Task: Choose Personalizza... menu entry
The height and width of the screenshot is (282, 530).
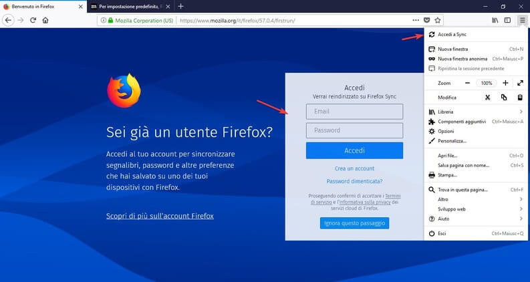Action: 476,141
